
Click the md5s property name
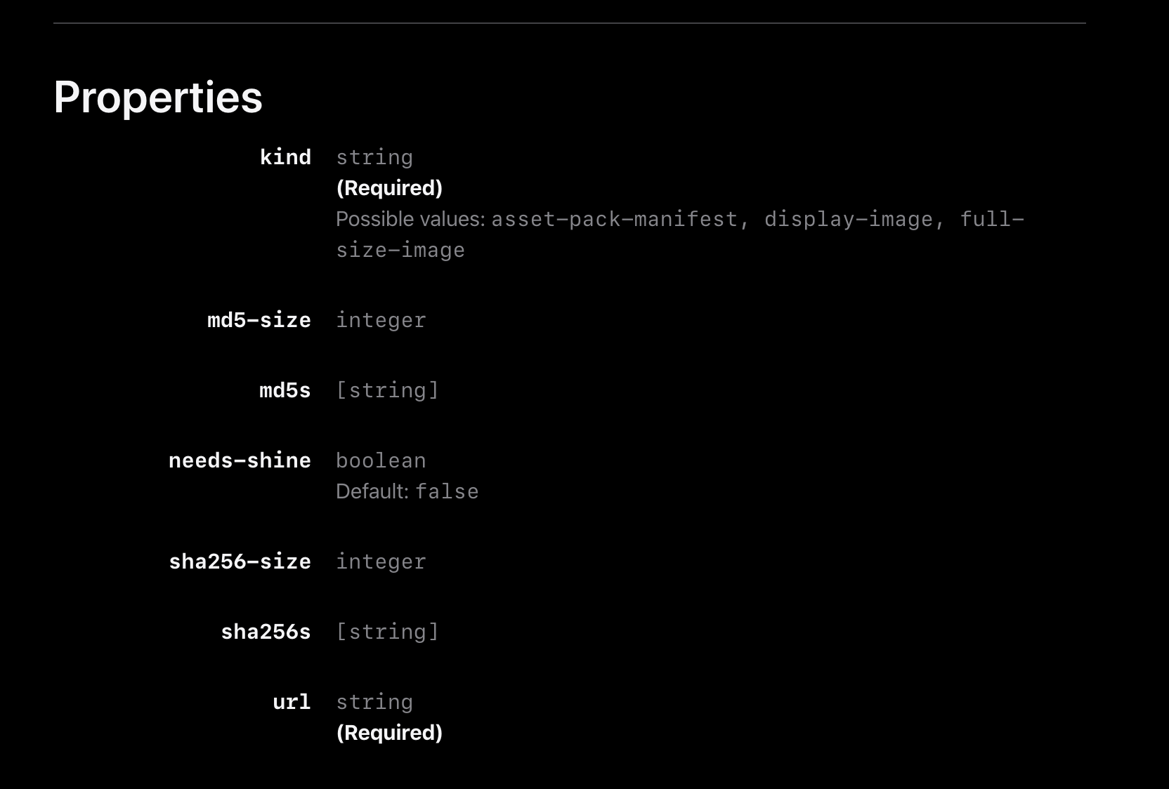[x=285, y=390]
